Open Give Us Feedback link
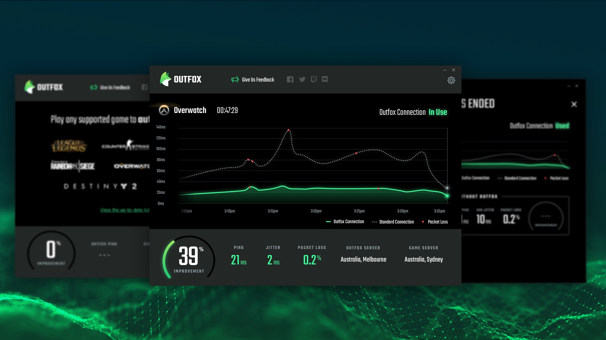The height and width of the screenshot is (340, 606). [x=258, y=80]
